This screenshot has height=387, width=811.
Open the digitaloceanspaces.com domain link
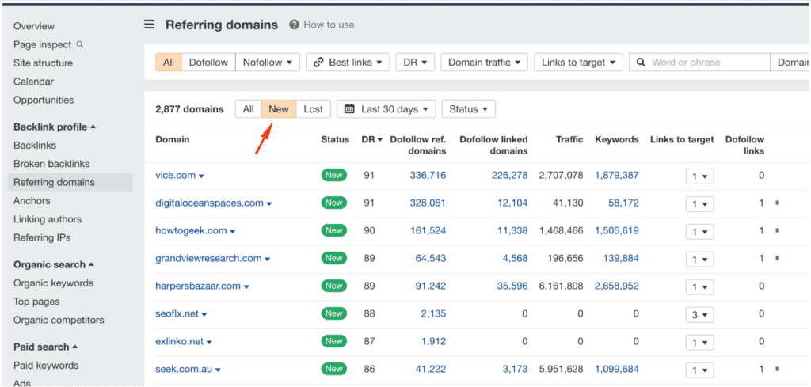click(209, 203)
